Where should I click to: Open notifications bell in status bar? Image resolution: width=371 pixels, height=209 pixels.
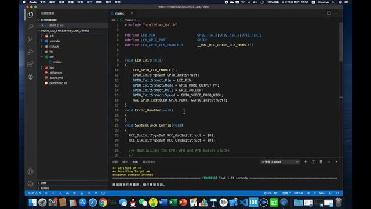(337, 193)
